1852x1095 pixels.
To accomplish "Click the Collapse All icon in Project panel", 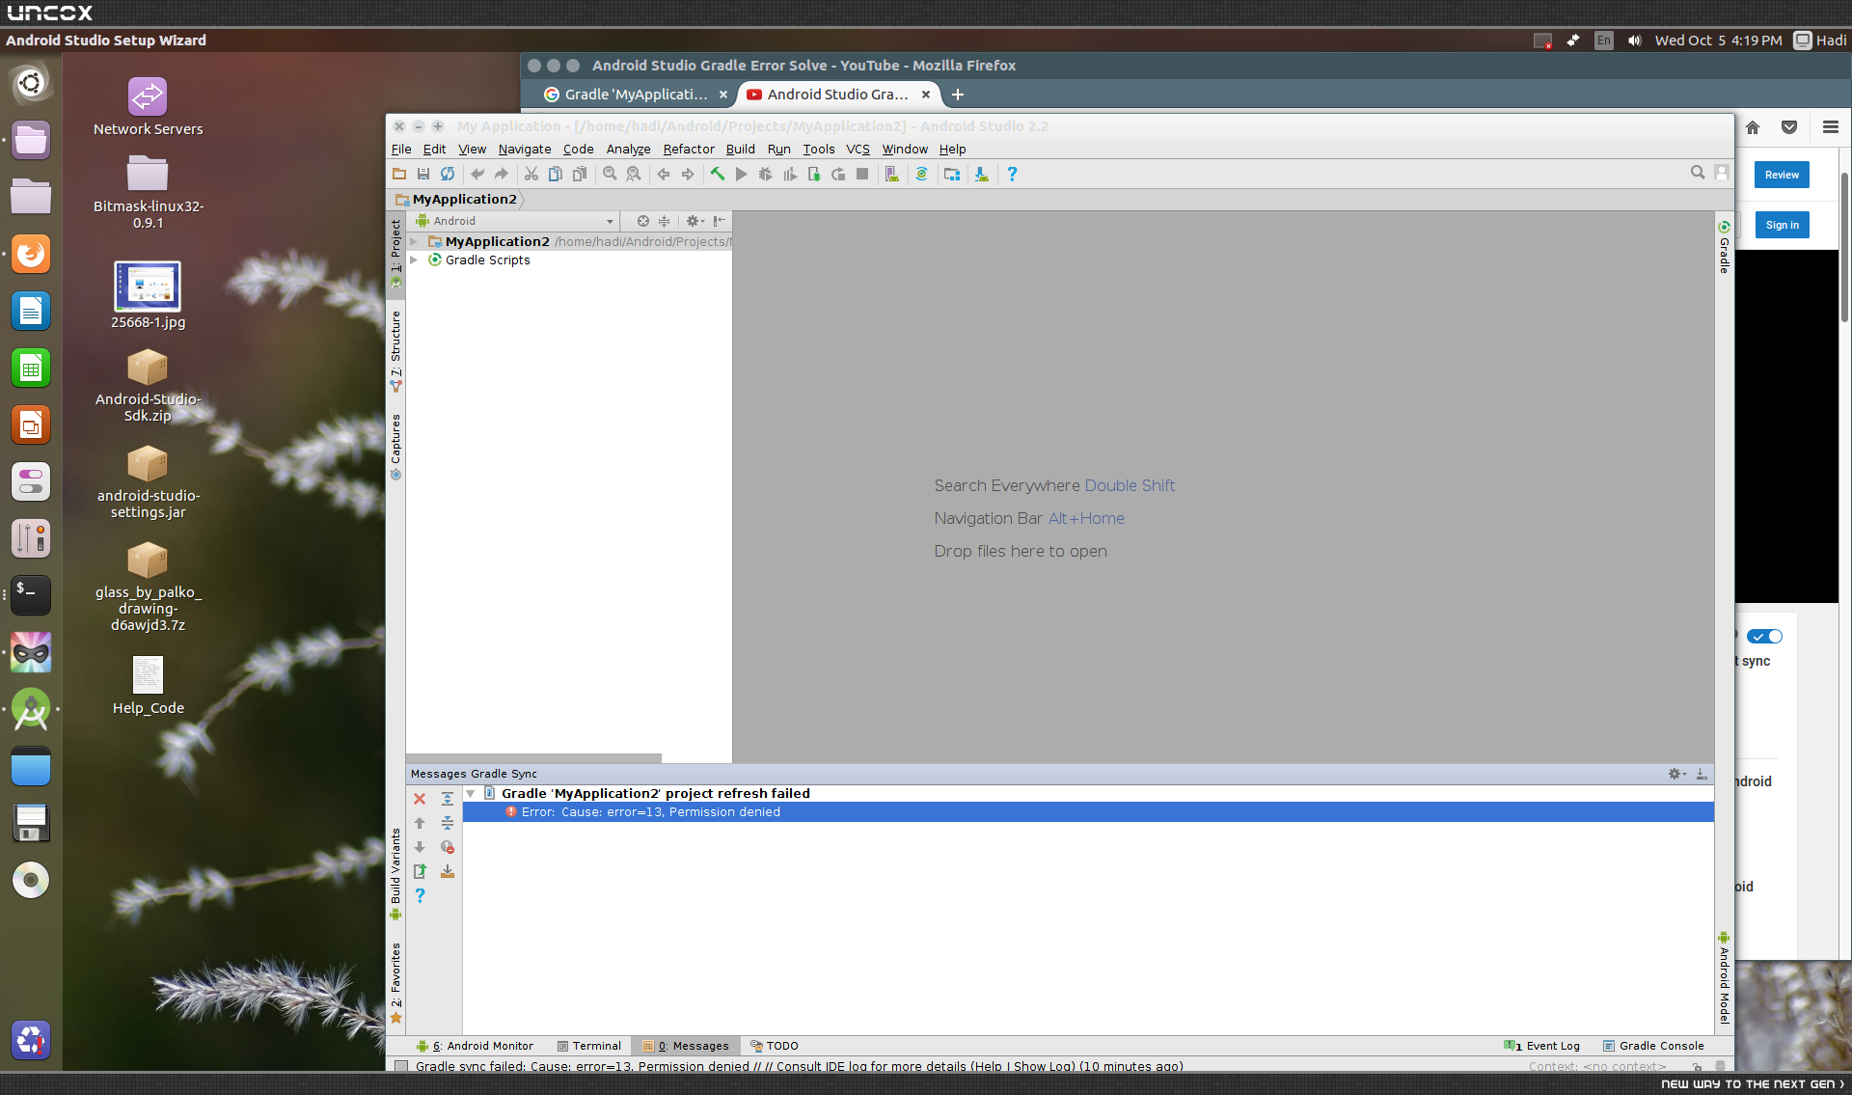I will 664,221.
